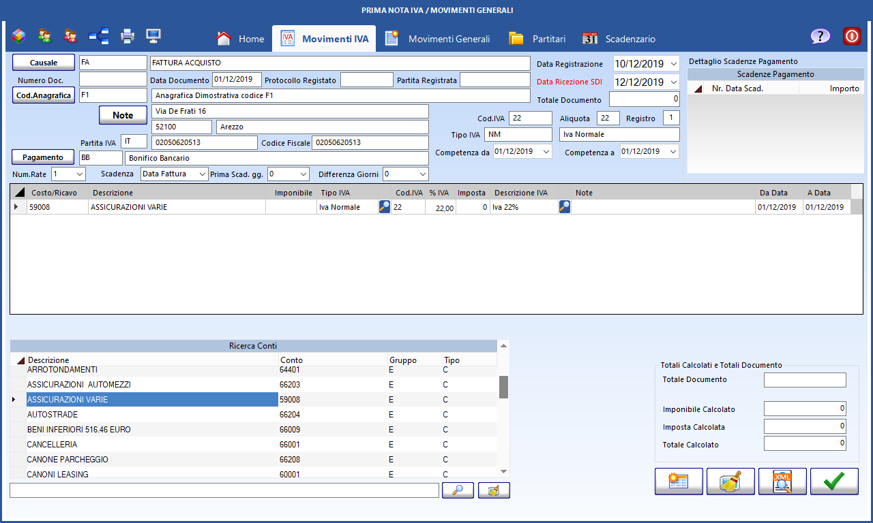Viewport: 873px width, 523px height.
Task: Open the lookup icon next to Tipo IVA cell
Action: click(x=385, y=207)
